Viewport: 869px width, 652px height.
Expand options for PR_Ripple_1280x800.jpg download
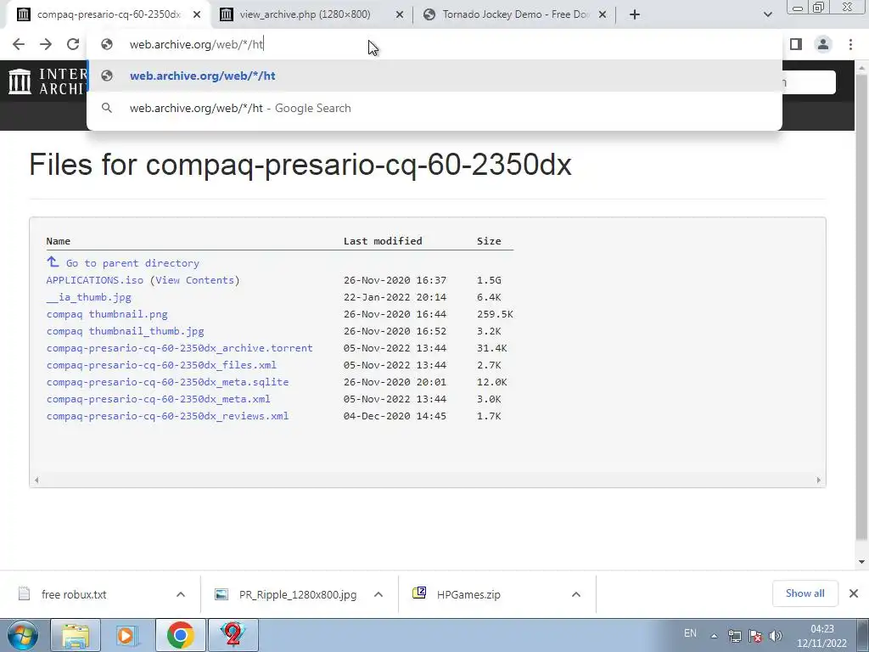pyautogui.click(x=378, y=595)
